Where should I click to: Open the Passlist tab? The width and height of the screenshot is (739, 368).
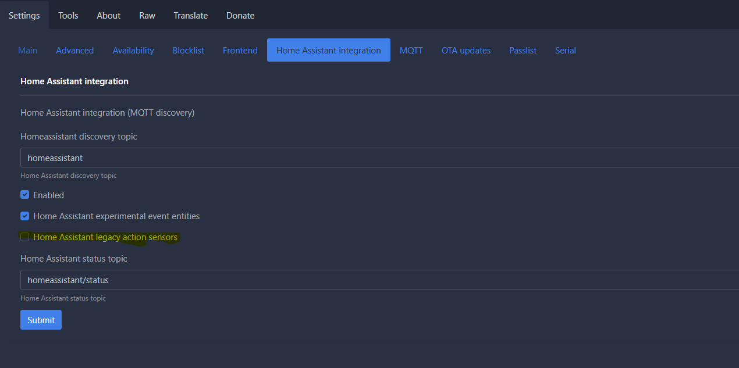tap(523, 50)
